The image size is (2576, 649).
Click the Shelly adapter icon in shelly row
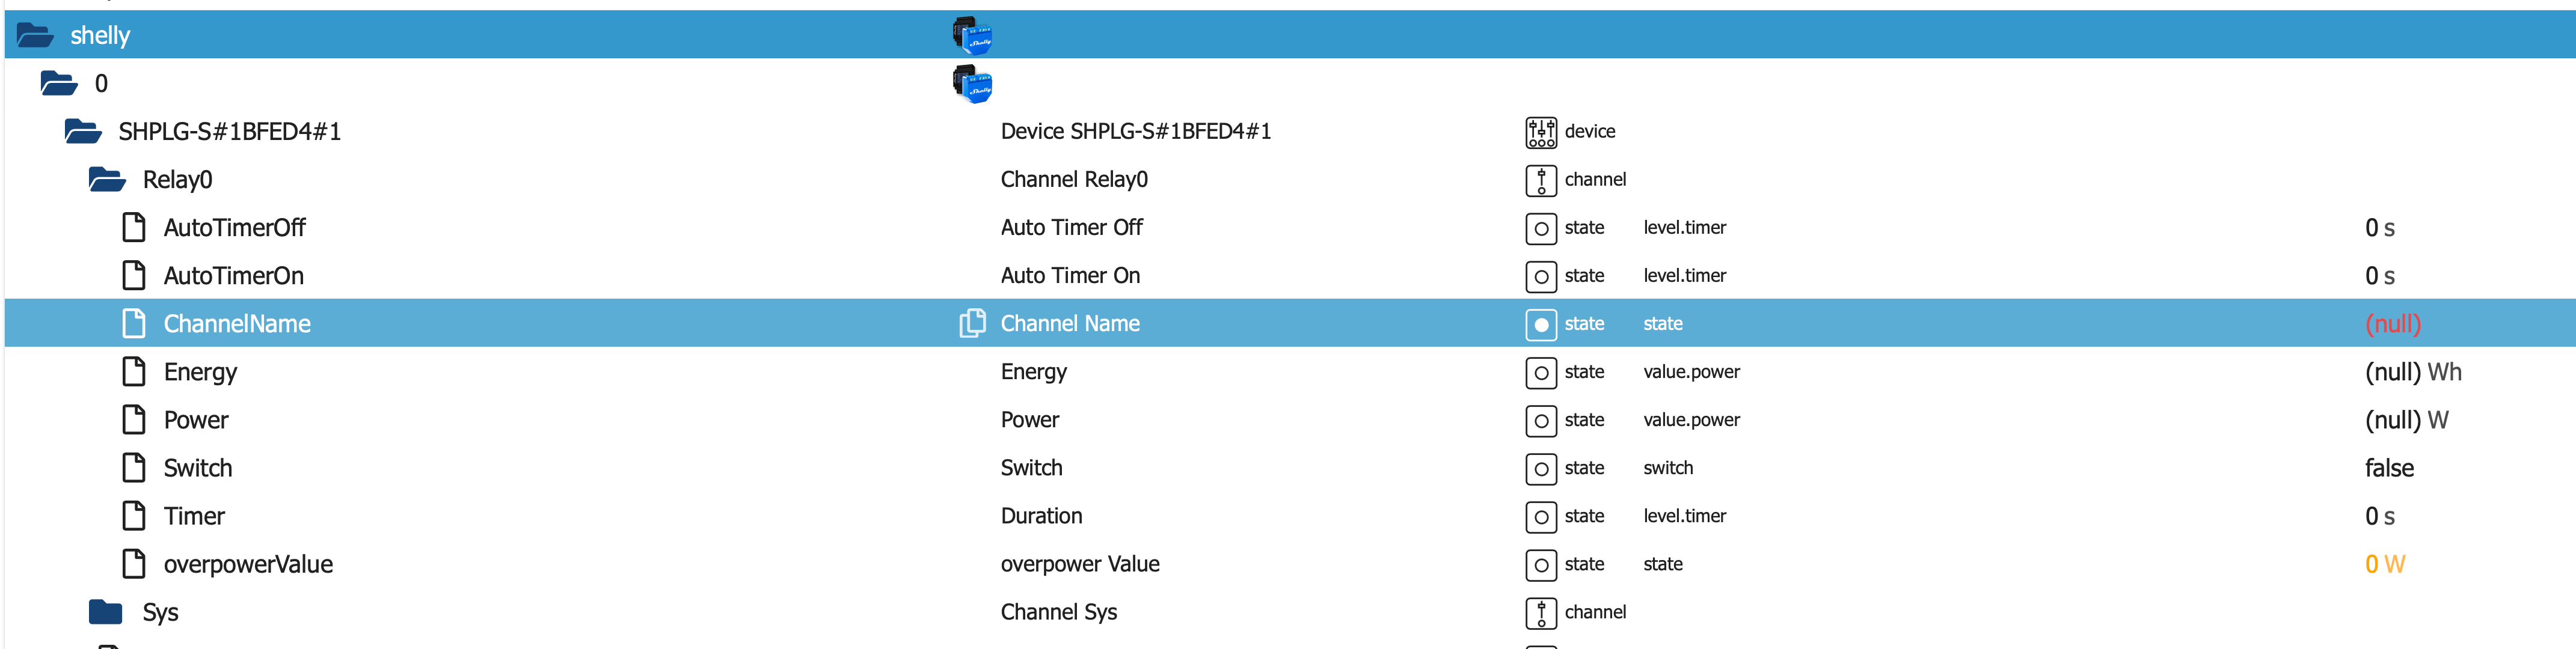click(x=972, y=35)
